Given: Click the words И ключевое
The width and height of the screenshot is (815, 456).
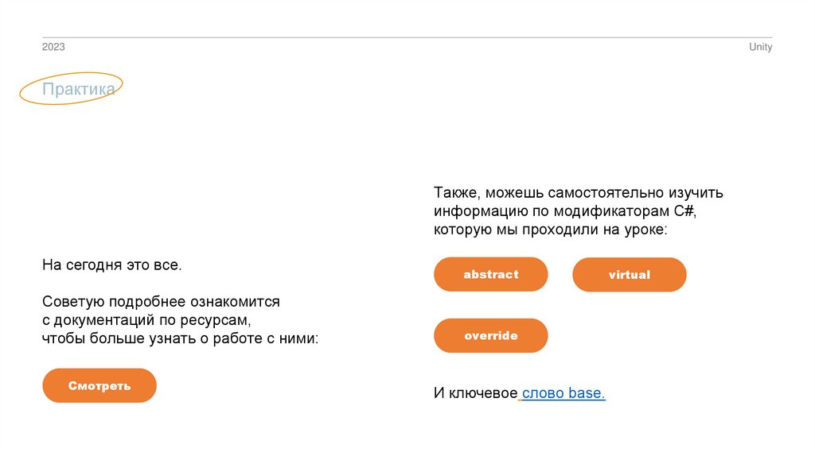Looking at the screenshot, I should [476, 393].
